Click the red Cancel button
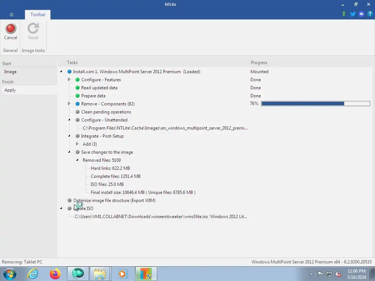Screen dimensions: 375x281 (11, 31)
